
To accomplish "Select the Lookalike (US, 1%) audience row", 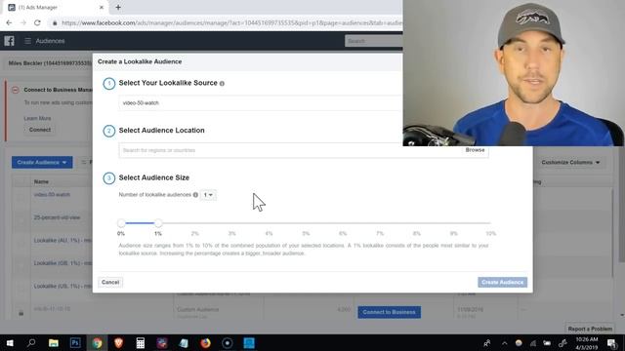I will (x=62, y=286).
